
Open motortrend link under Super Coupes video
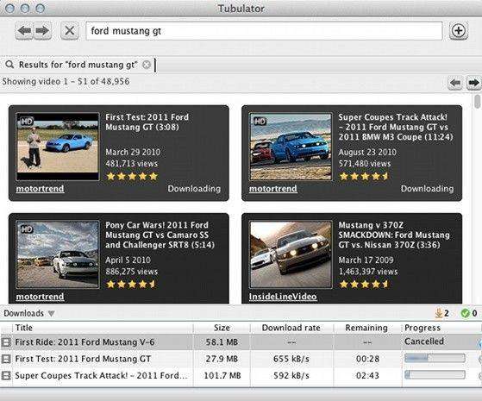click(x=273, y=189)
